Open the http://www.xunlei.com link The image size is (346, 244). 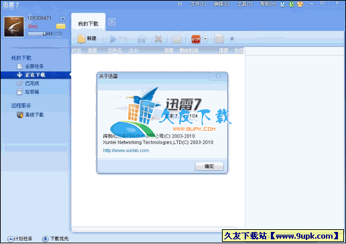click(126, 150)
